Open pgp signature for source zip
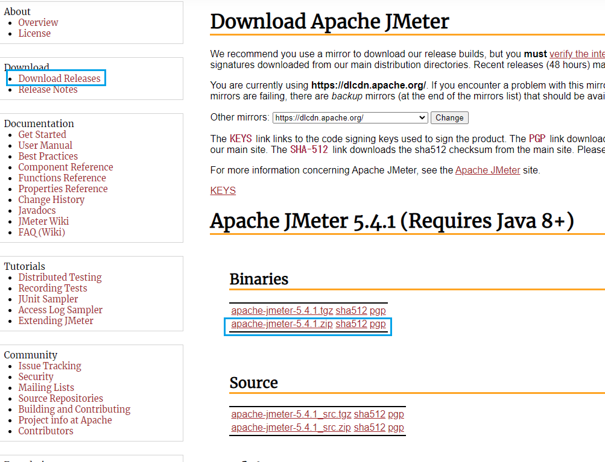 [396, 428]
